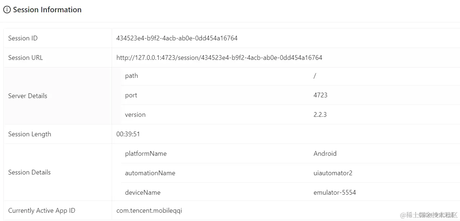Click the Session URL label cell
Viewport: 460px width, 221px height.
tap(58, 58)
